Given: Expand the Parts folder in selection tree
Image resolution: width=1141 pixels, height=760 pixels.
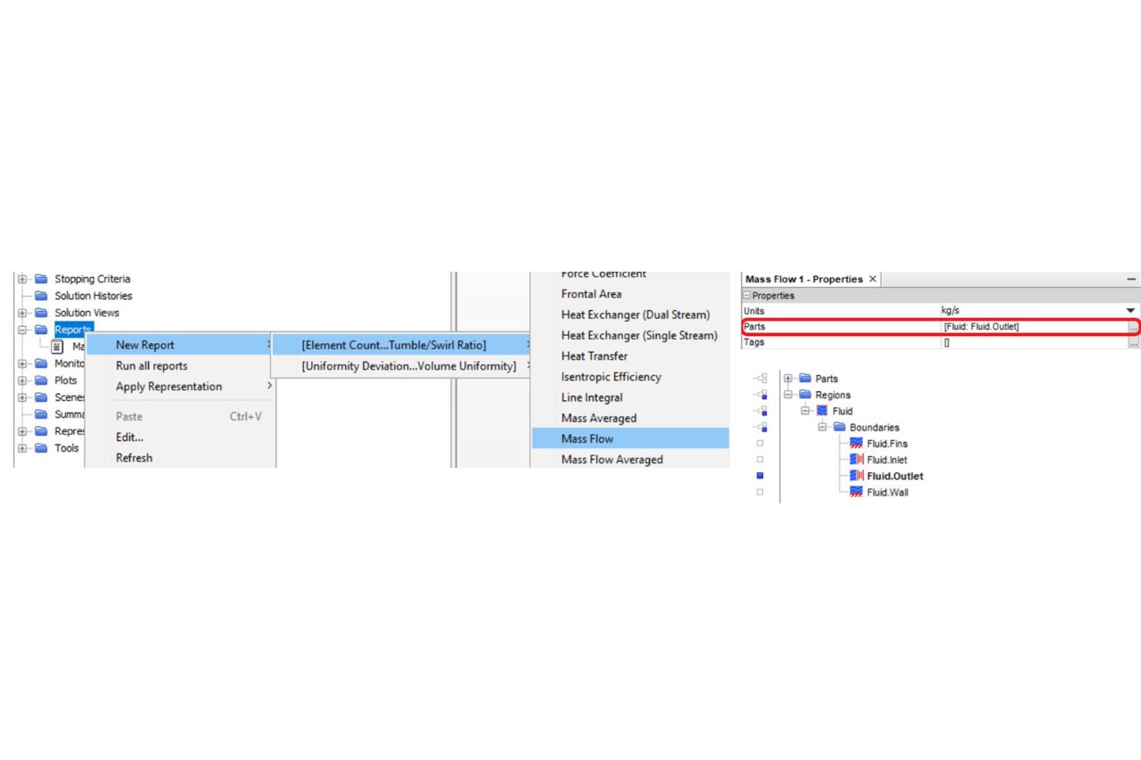Looking at the screenshot, I should click(x=788, y=379).
